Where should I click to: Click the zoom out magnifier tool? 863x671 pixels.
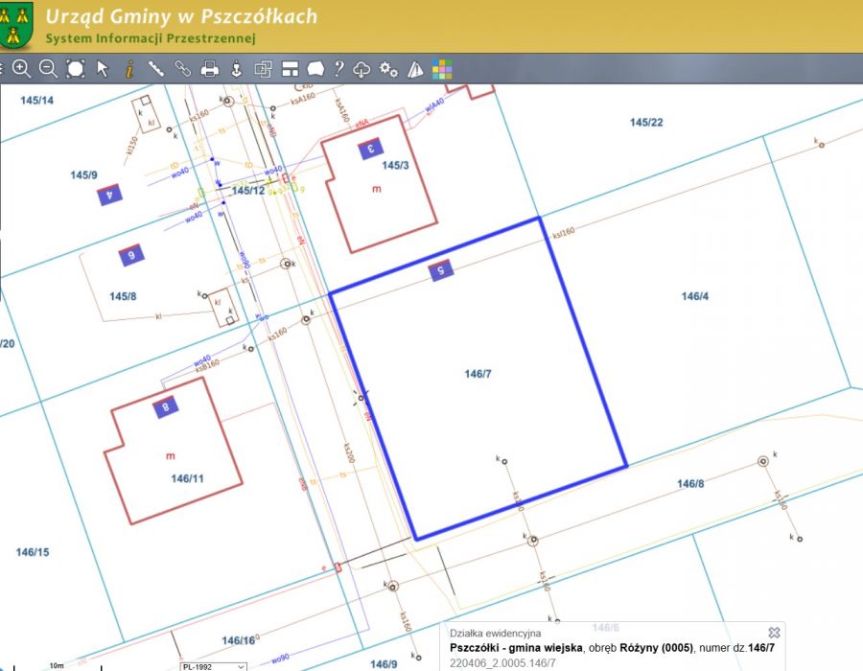[x=48, y=69]
